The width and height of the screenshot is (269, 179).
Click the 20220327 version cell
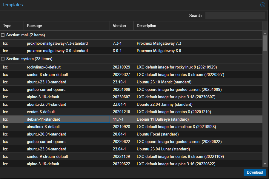(x=122, y=75)
